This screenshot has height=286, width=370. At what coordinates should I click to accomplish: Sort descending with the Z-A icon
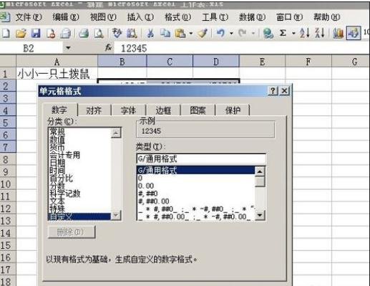click(x=320, y=33)
